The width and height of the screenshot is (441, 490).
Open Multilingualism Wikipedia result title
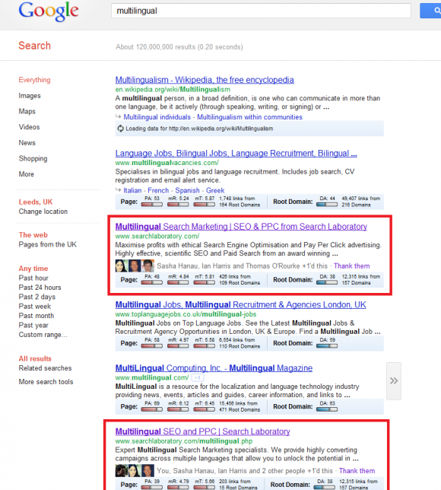(x=205, y=80)
